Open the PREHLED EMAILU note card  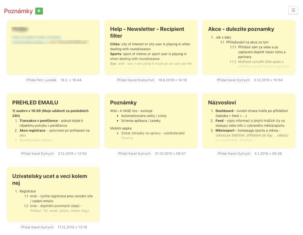point(53,121)
